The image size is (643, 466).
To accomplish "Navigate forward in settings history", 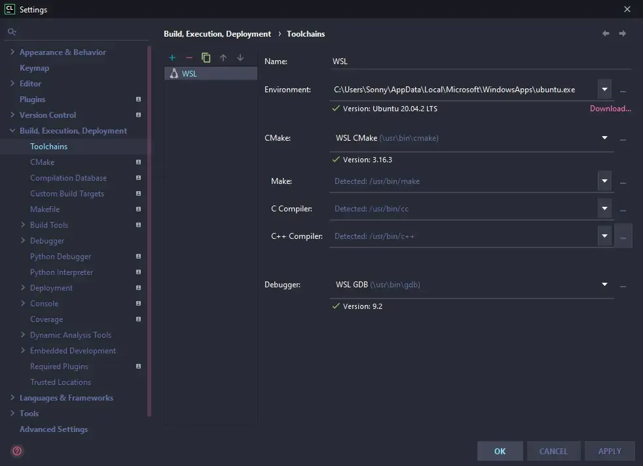I will [x=623, y=33].
